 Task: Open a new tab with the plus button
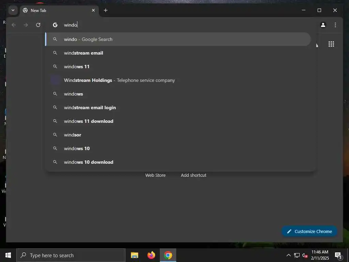(x=106, y=10)
